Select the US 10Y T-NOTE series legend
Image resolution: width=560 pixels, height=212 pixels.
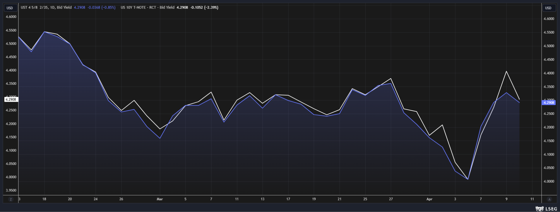coord(147,8)
